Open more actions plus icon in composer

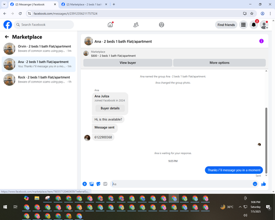(x=85, y=184)
